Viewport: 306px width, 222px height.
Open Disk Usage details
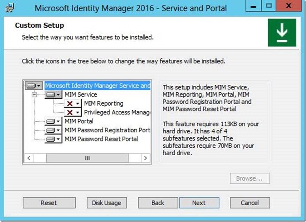(x=107, y=203)
